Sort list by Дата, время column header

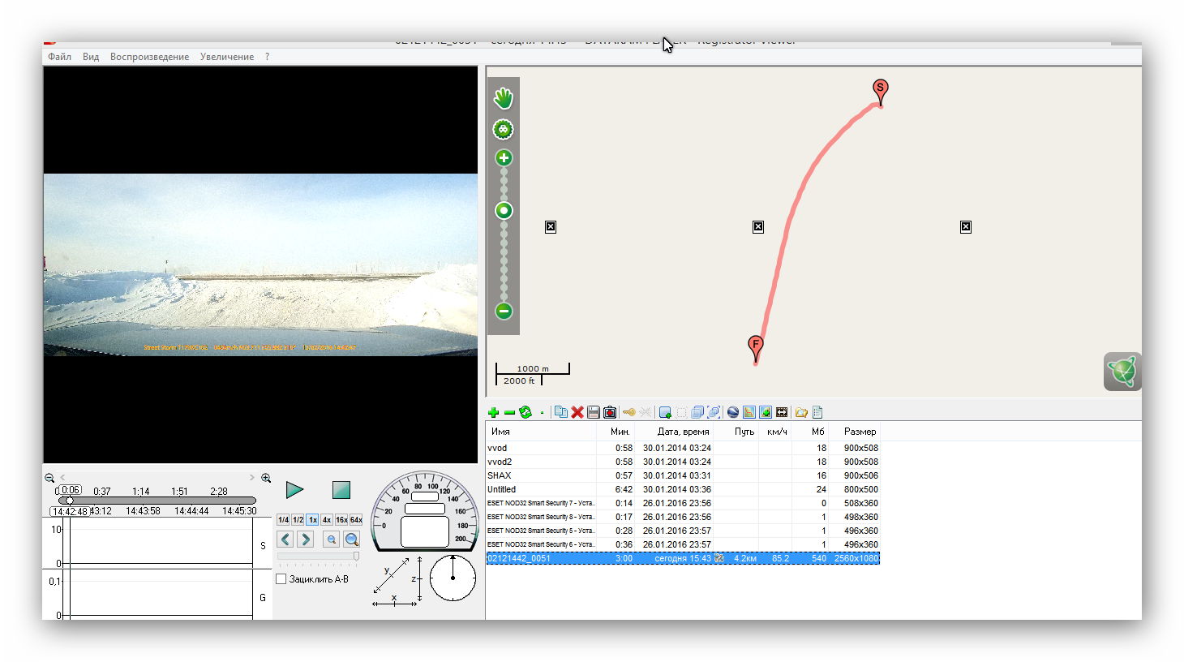(x=683, y=432)
